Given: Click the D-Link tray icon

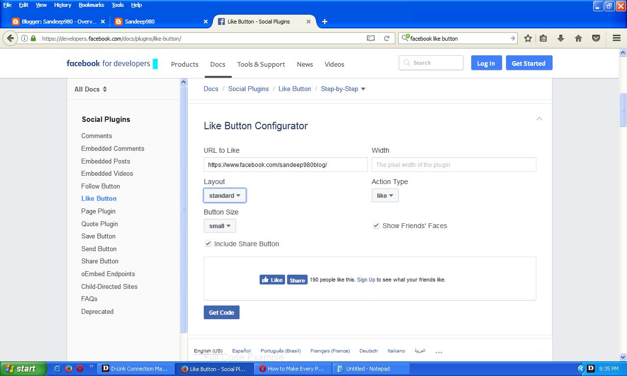Looking at the screenshot, I should (591, 369).
